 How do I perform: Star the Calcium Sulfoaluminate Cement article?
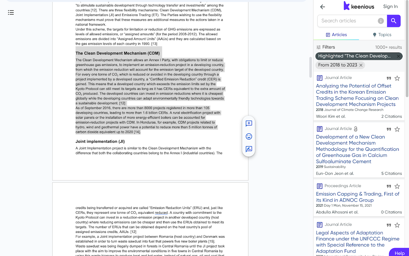397,129
